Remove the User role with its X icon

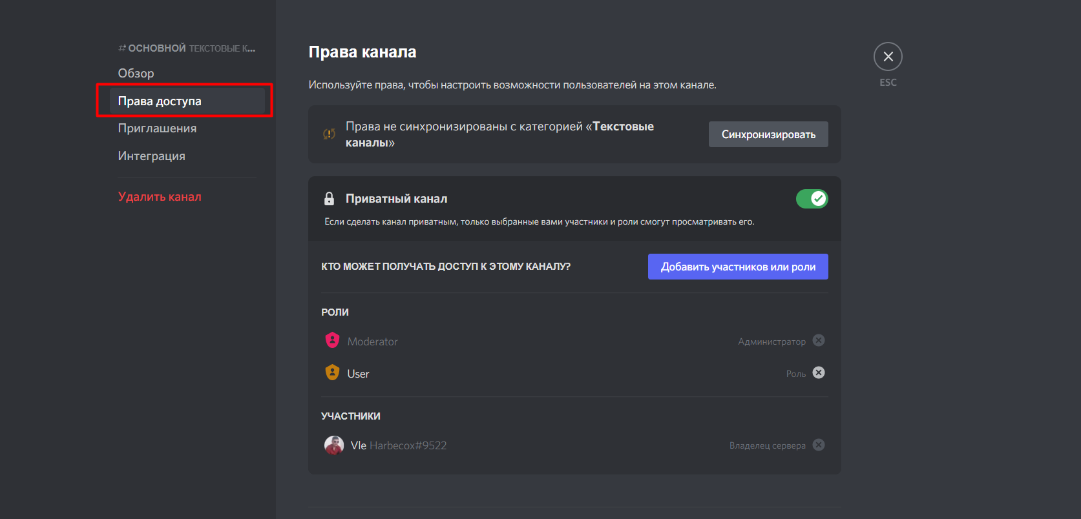[x=819, y=372]
